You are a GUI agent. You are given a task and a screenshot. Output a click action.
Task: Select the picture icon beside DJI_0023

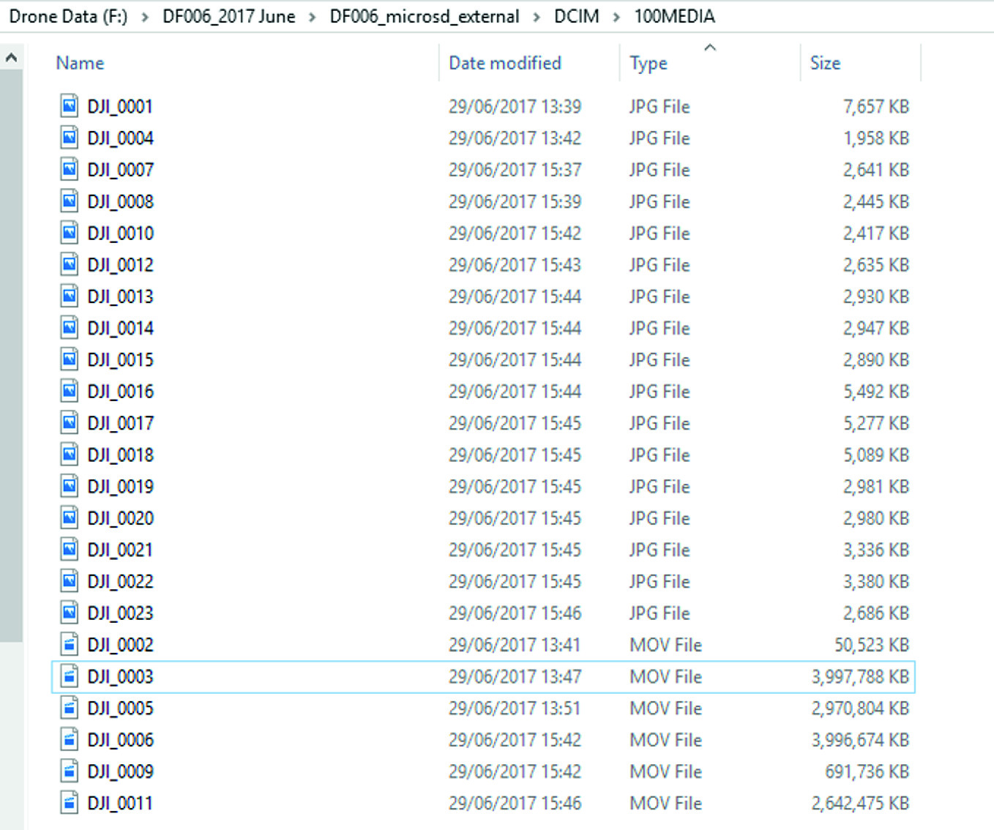coord(69,613)
